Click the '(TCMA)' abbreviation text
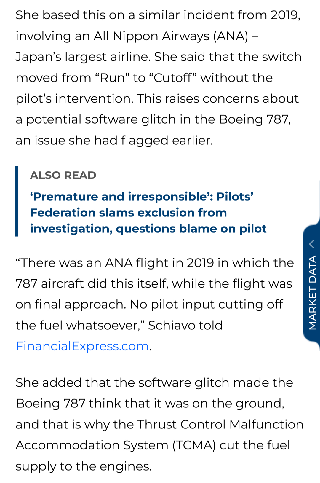Screen dimensions: 320x483 click(194, 445)
